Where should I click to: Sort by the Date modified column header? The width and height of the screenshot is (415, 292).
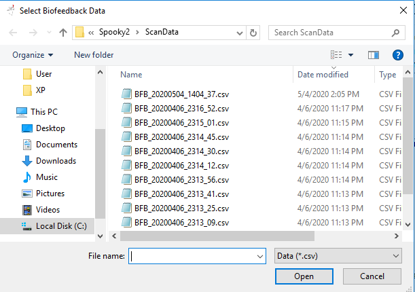tap(323, 75)
